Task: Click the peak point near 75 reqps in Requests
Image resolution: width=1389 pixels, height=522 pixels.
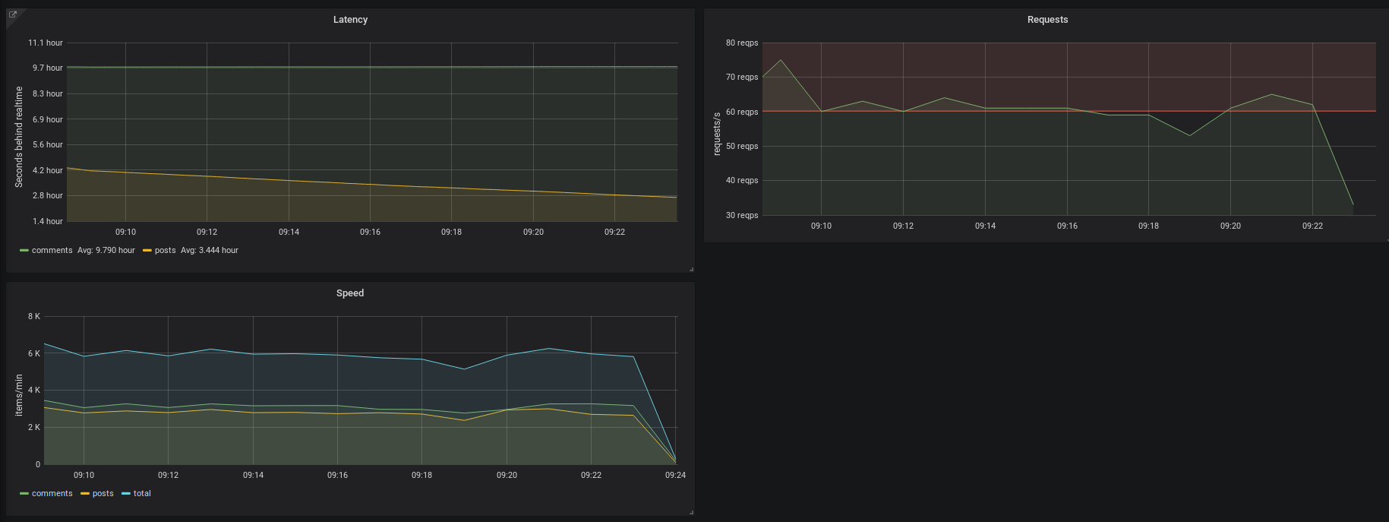Action: click(781, 60)
